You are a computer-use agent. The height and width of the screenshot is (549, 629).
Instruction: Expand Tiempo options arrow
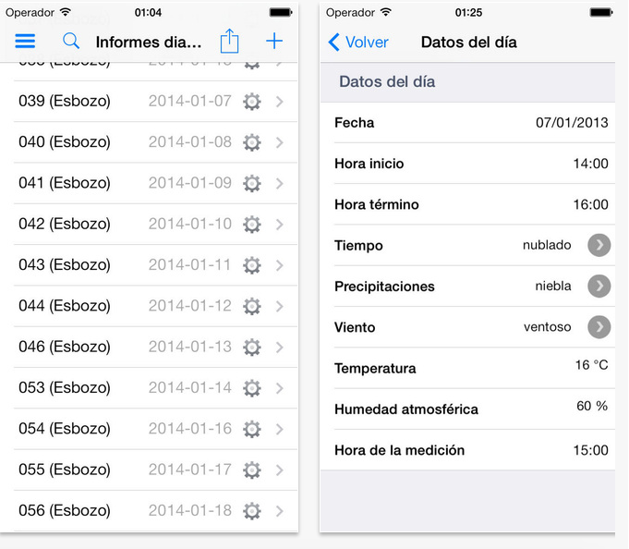click(x=599, y=245)
